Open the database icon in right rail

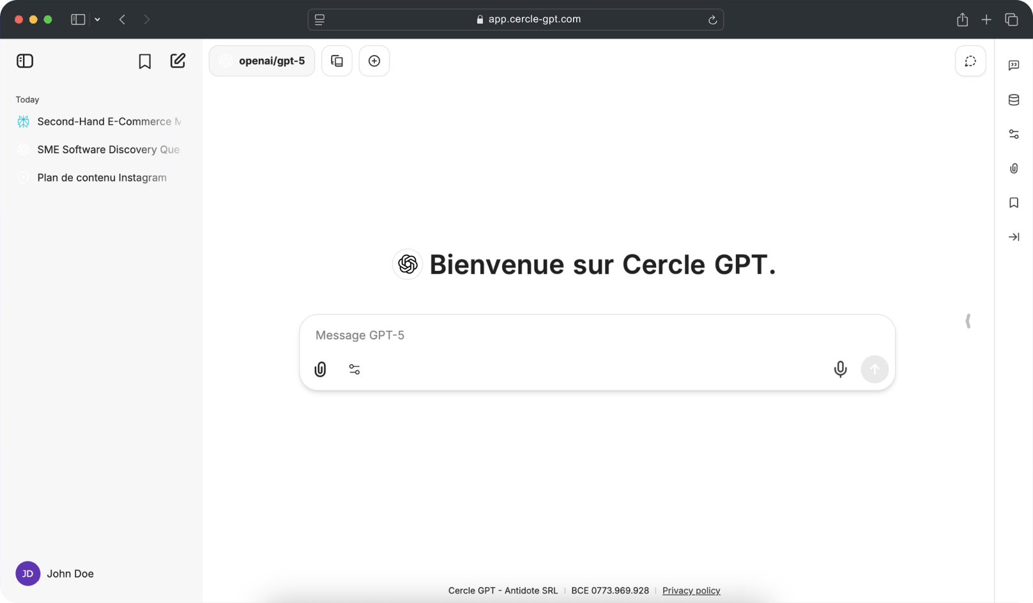pos(1014,100)
